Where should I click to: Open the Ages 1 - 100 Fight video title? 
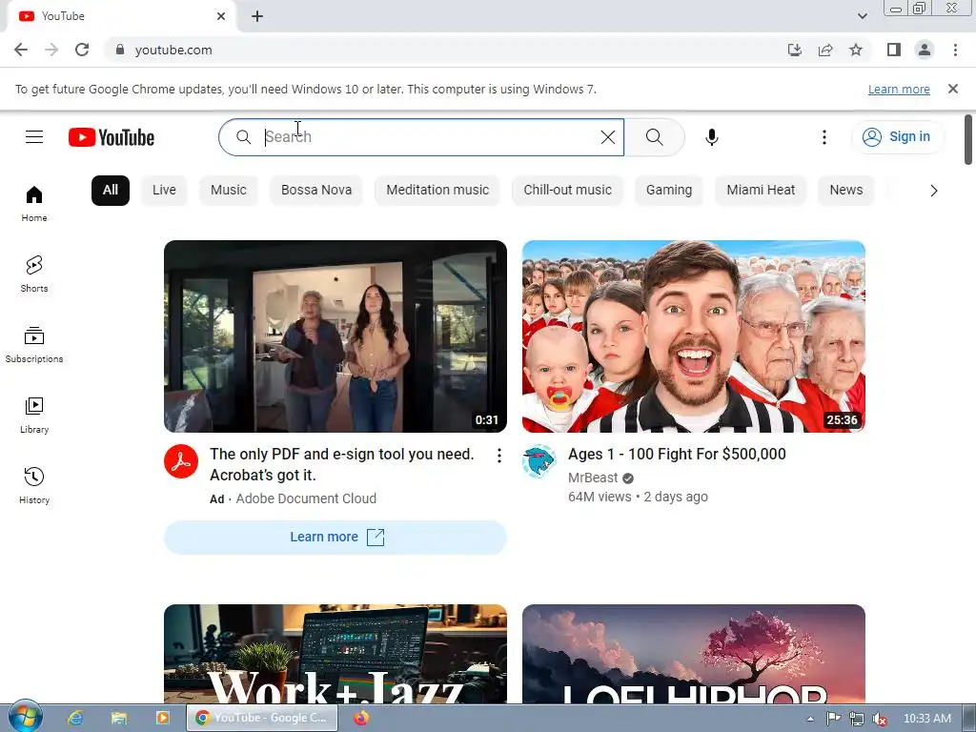(677, 455)
